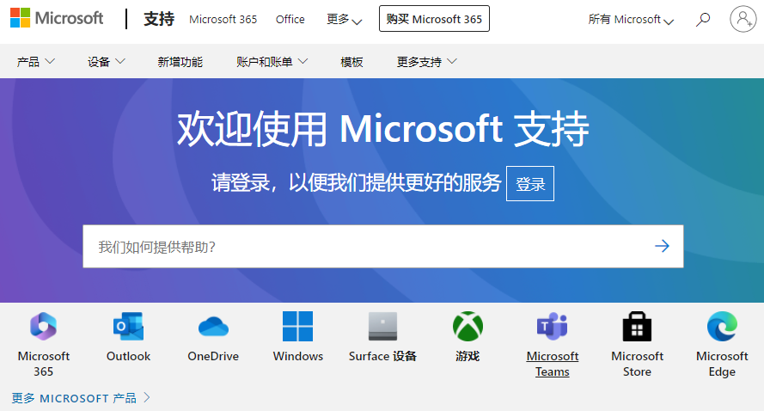Open the Surface 设备 icon
The image size is (764, 411).
click(x=382, y=326)
